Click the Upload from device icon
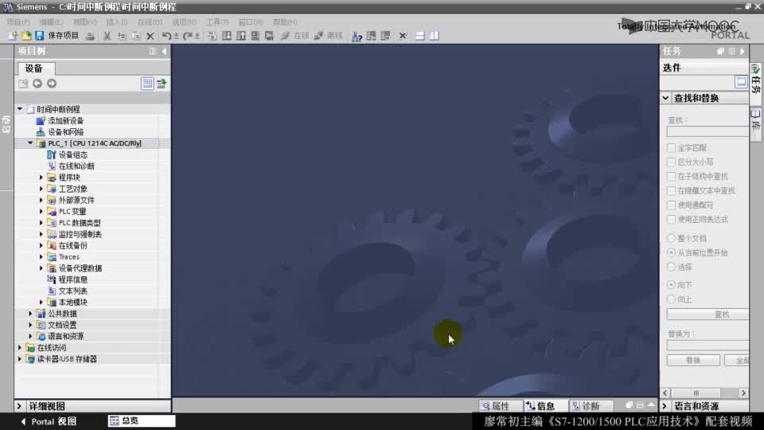This screenshot has width=764, height=430. click(x=241, y=36)
